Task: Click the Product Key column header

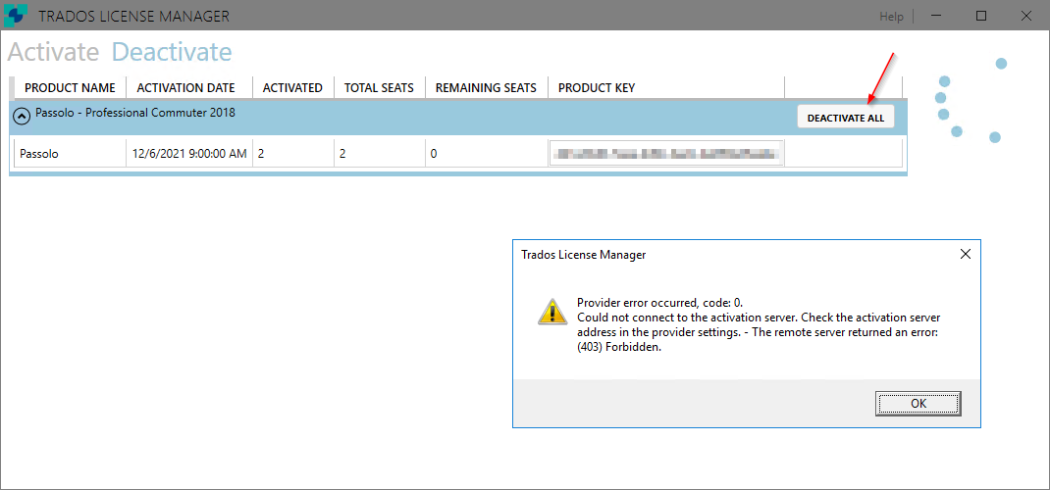Action: click(x=597, y=88)
